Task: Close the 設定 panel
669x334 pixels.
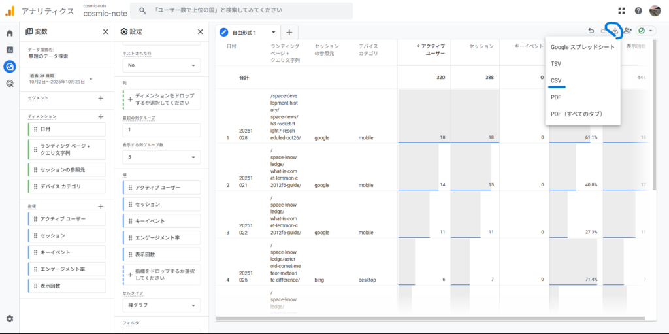Action: 201,31
